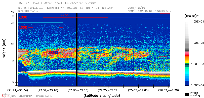
Task: Click the black missing-data vertical stripe in the plot
Action: [77, 49]
